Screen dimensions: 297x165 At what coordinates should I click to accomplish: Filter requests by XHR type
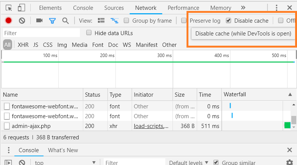click(x=23, y=45)
